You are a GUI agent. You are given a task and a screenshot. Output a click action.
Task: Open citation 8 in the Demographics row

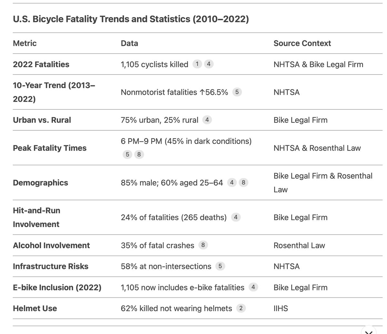pos(243,183)
